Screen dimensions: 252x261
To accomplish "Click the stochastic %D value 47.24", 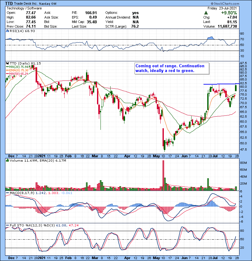I will (74, 225).
